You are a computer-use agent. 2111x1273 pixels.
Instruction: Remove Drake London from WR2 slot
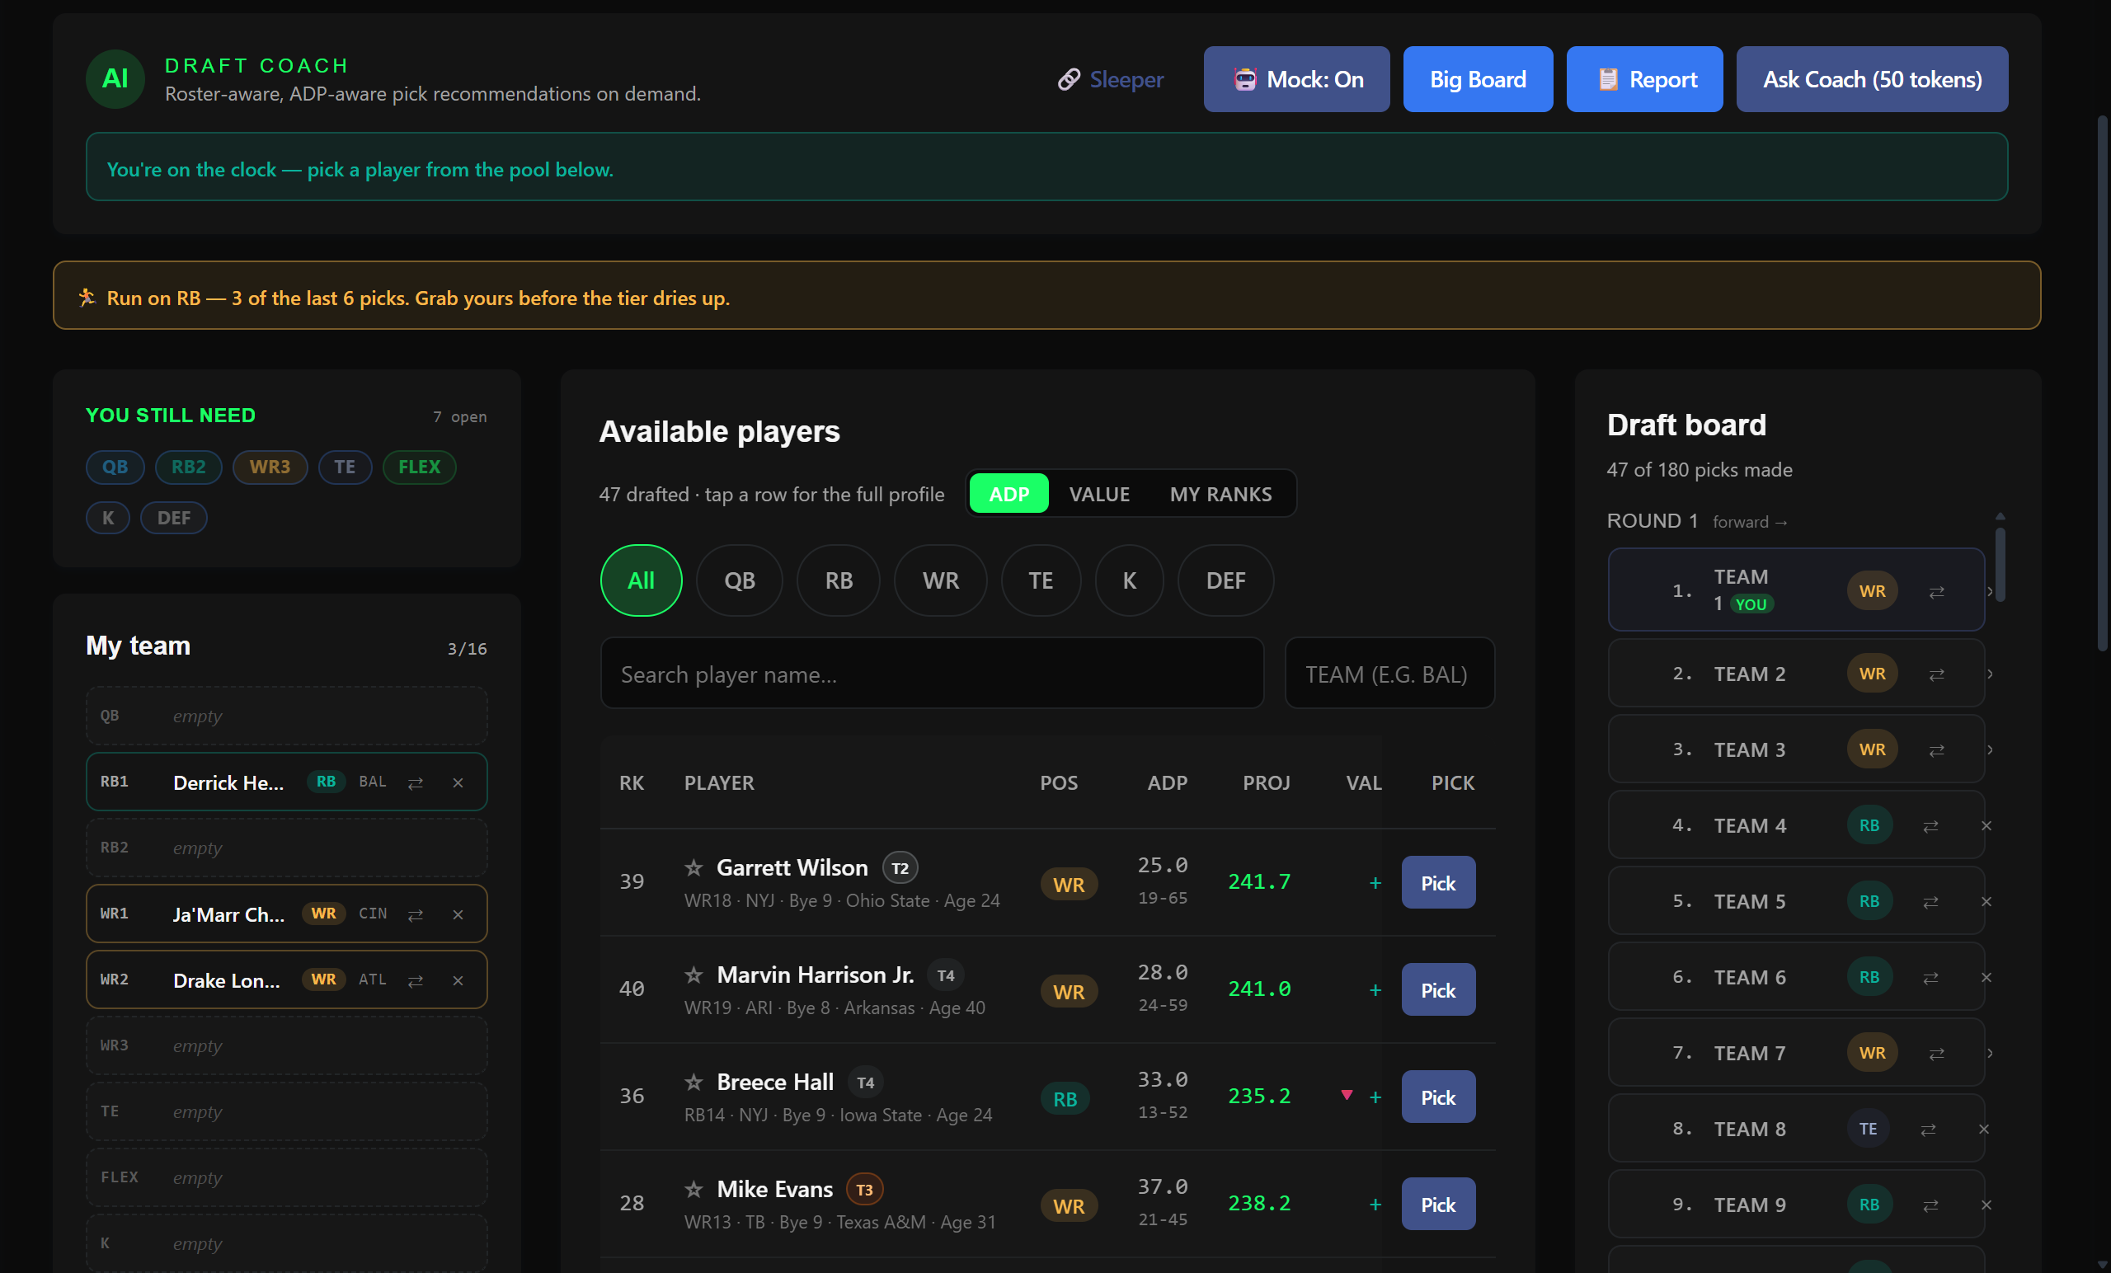click(x=458, y=981)
